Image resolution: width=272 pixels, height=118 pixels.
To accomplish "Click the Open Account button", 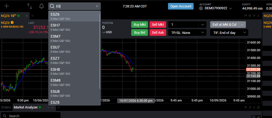I will point(181,6).
